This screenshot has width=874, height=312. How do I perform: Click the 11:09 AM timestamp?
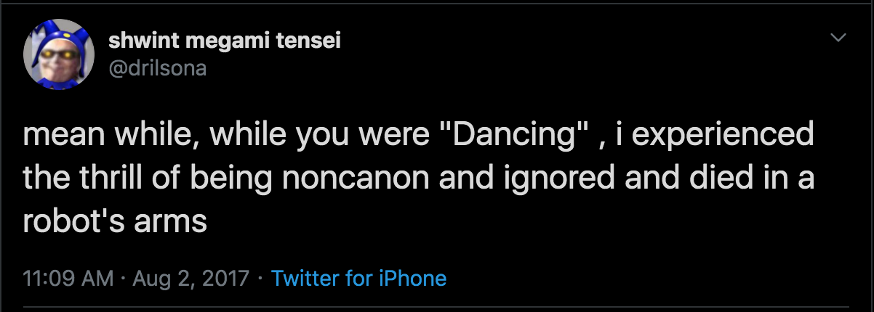68,277
